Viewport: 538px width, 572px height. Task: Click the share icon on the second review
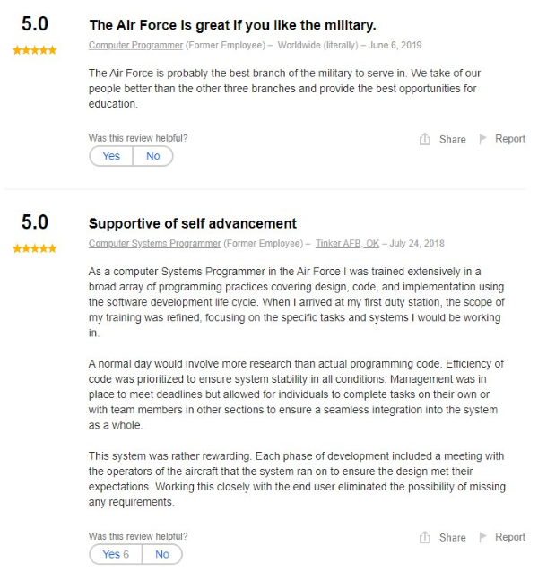tap(425, 537)
